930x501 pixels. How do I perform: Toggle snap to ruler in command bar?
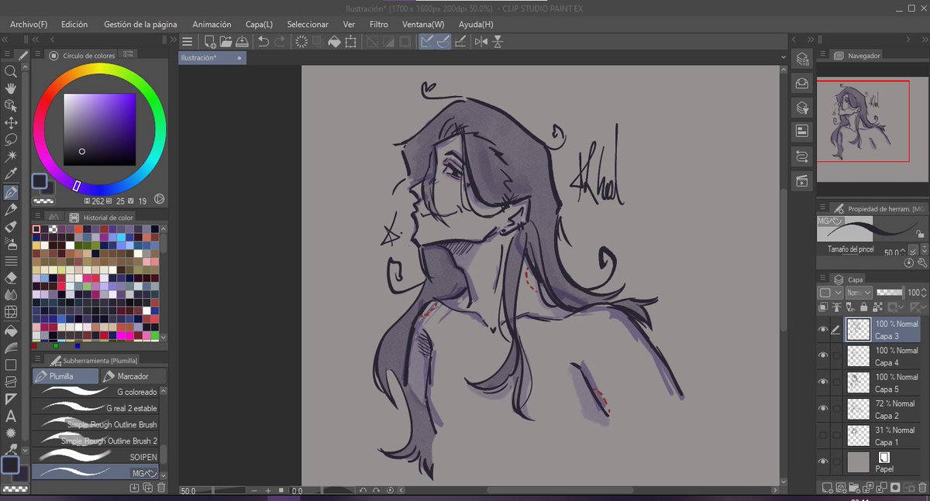pos(428,42)
